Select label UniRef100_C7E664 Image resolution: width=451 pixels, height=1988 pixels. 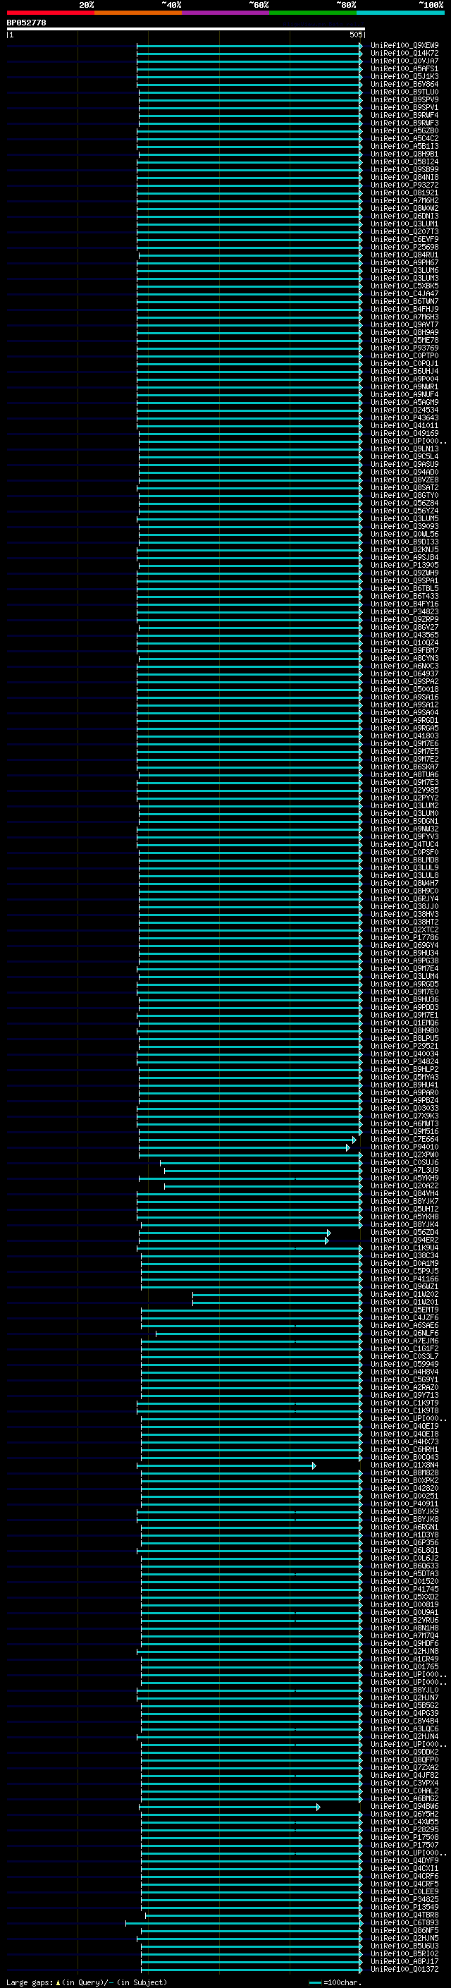click(x=404, y=1139)
